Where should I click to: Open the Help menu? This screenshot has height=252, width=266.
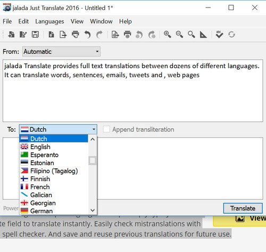(126, 21)
